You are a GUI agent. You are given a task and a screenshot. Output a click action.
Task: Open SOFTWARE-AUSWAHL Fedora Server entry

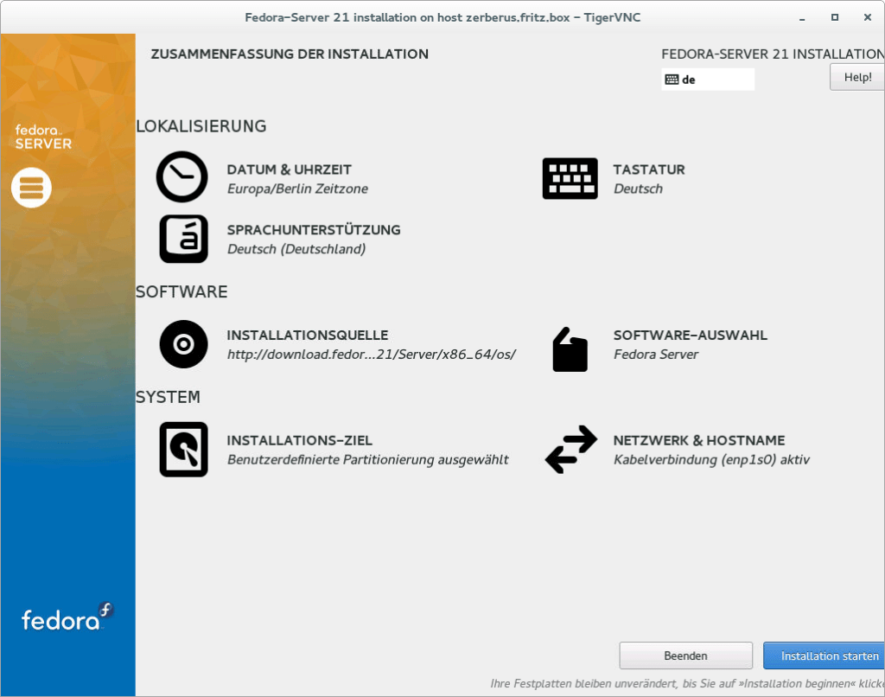[x=655, y=354]
